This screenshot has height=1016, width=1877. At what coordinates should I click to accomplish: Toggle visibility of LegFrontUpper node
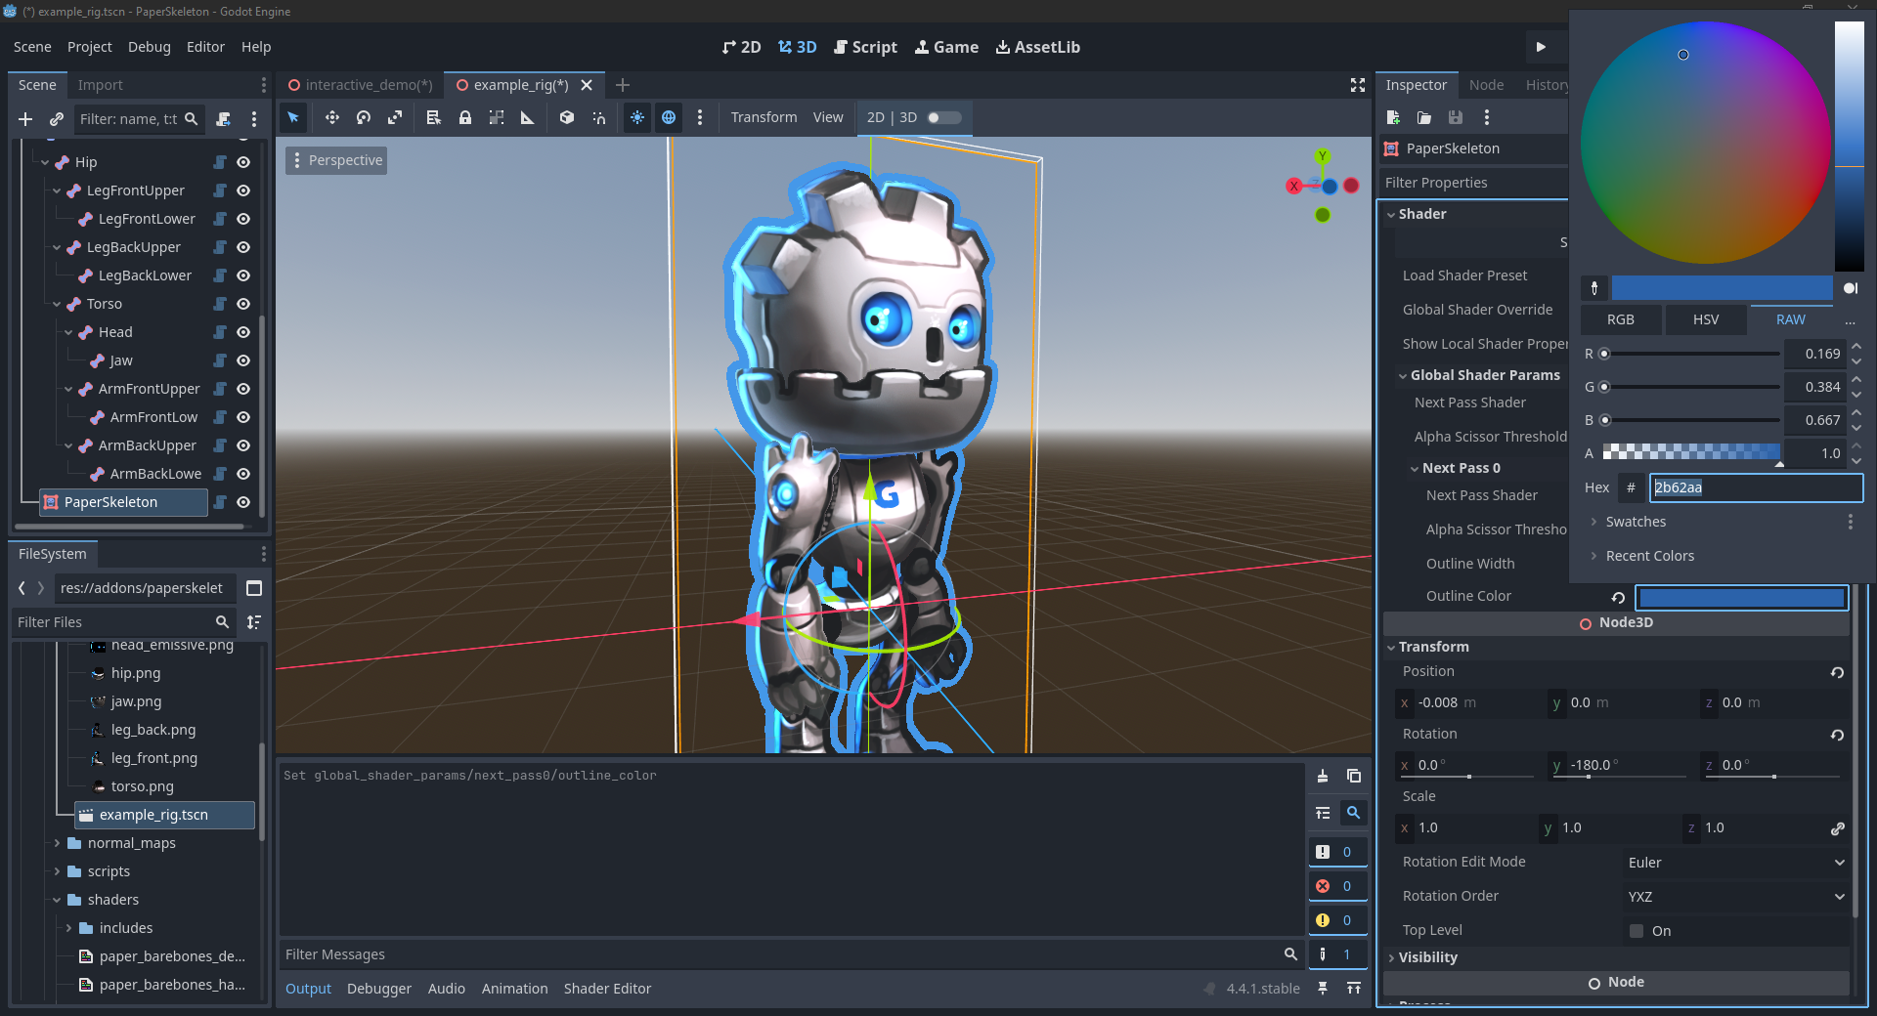click(x=243, y=190)
